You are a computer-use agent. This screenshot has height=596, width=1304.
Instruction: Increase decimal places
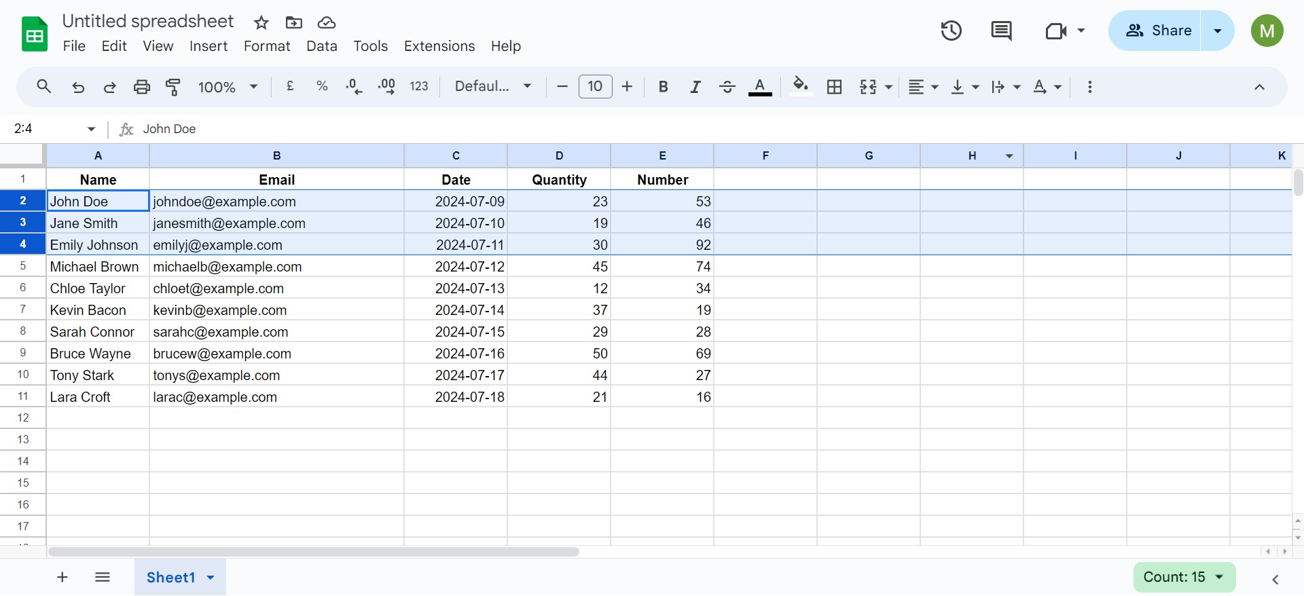(386, 86)
